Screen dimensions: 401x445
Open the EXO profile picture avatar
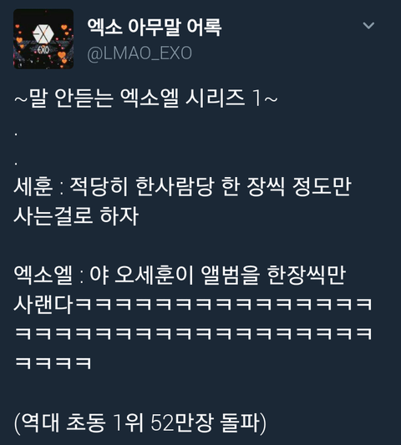[43, 39]
